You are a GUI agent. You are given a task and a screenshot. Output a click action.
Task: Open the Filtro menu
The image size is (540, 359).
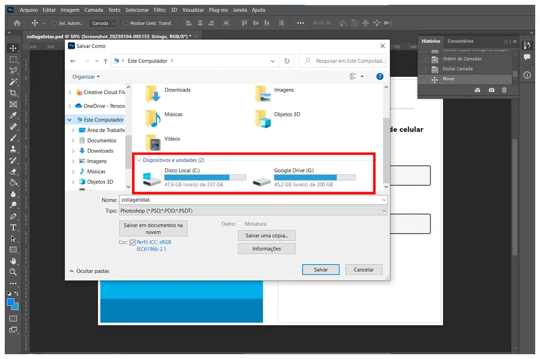click(159, 10)
